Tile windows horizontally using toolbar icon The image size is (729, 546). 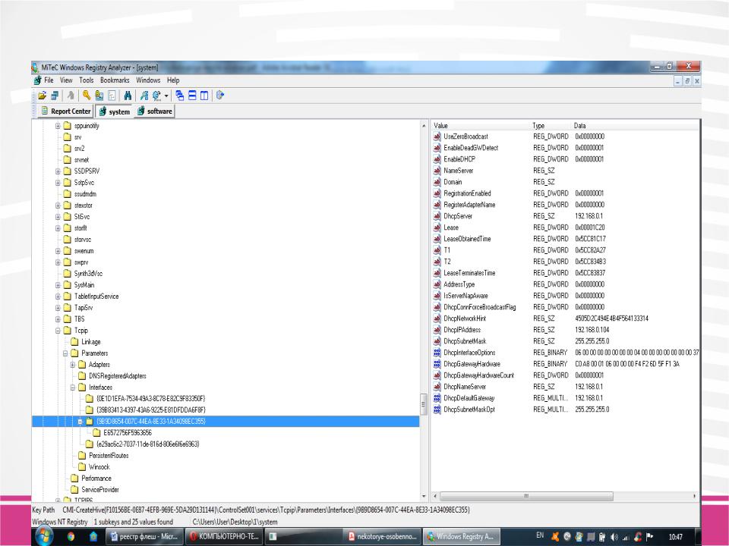point(192,96)
